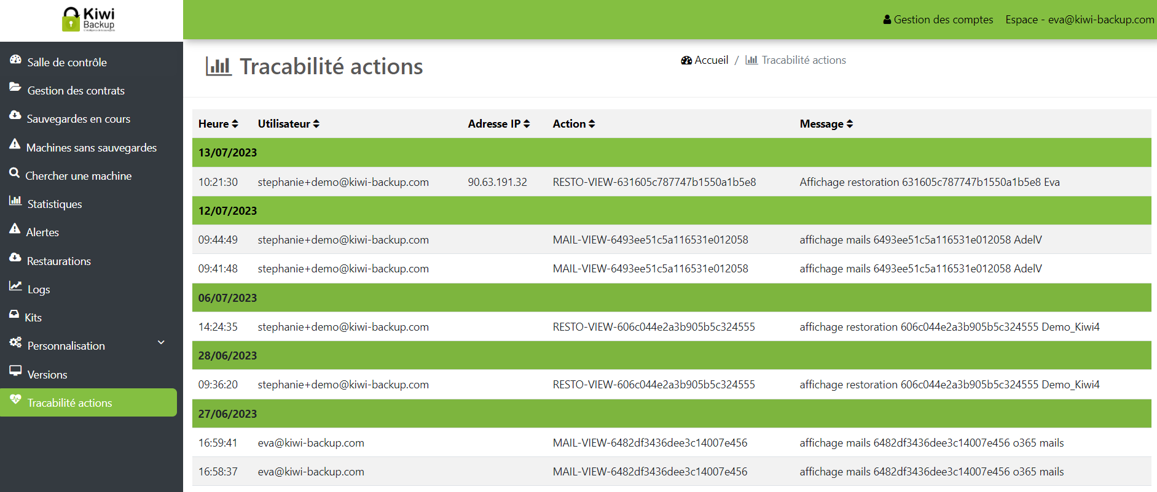Click action RESTO-VIEW-631605c787747b1550a1b5e8

[654, 182]
